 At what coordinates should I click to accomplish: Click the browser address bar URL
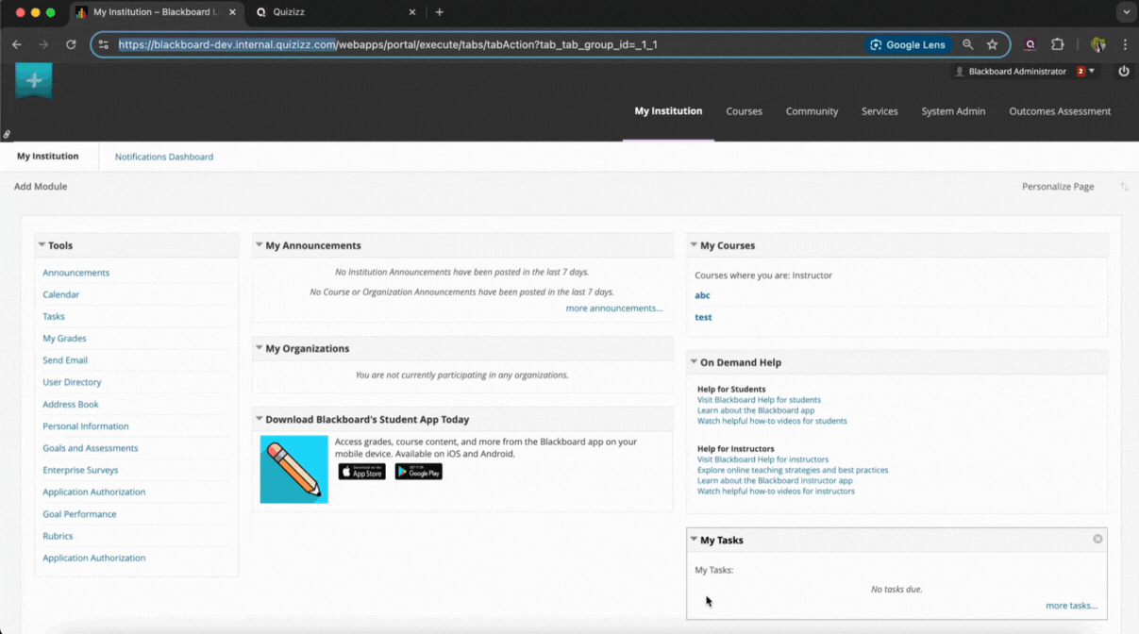tap(388, 44)
